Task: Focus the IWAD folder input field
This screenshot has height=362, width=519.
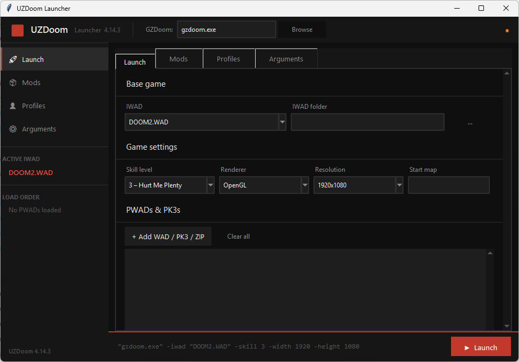Action: pyautogui.click(x=367, y=122)
